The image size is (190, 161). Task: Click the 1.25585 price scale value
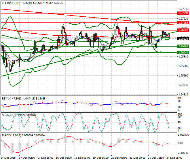pyautogui.click(x=183, y=66)
